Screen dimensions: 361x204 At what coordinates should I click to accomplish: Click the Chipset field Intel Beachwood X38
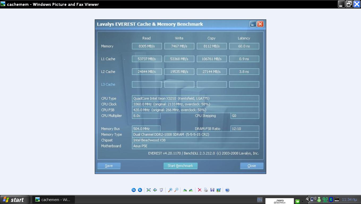coord(195,140)
